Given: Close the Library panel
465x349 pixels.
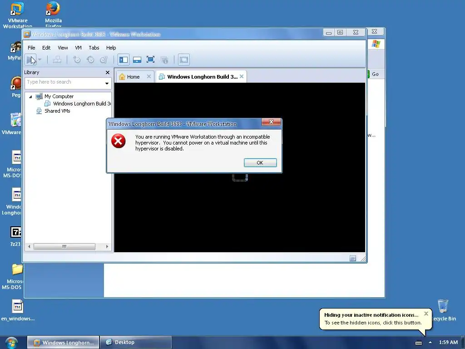Looking at the screenshot, I should 108,72.
